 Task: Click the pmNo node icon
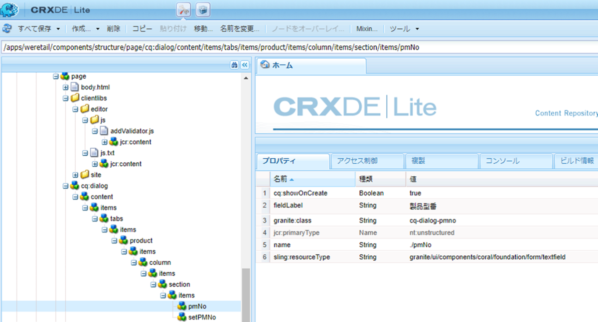tap(182, 306)
